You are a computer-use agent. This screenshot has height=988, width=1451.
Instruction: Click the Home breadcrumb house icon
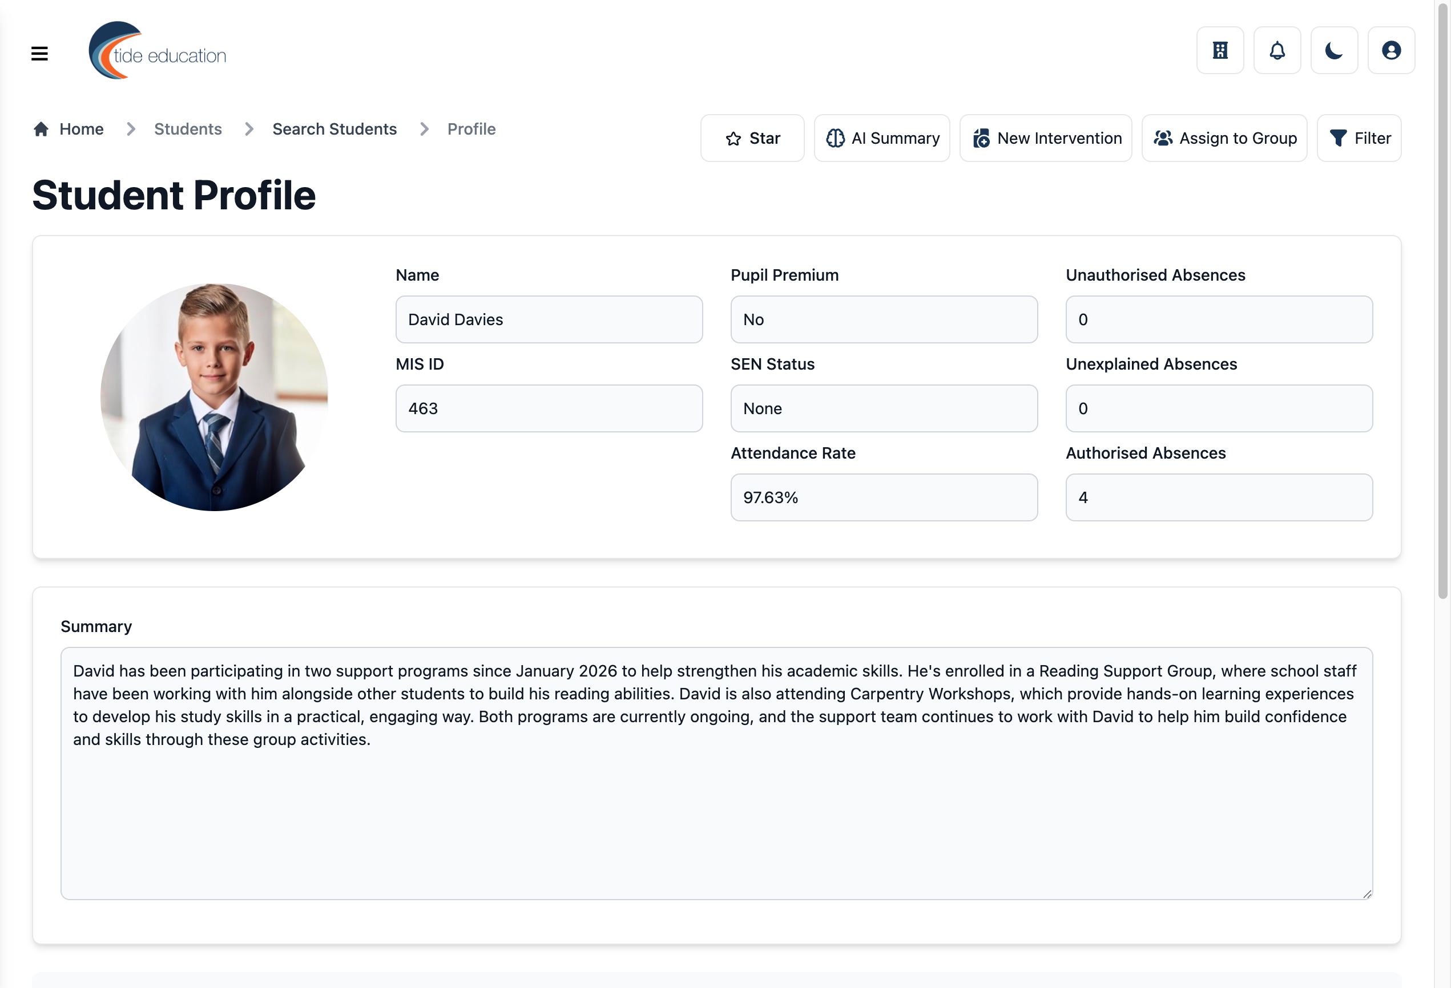[x=41, y=129]
